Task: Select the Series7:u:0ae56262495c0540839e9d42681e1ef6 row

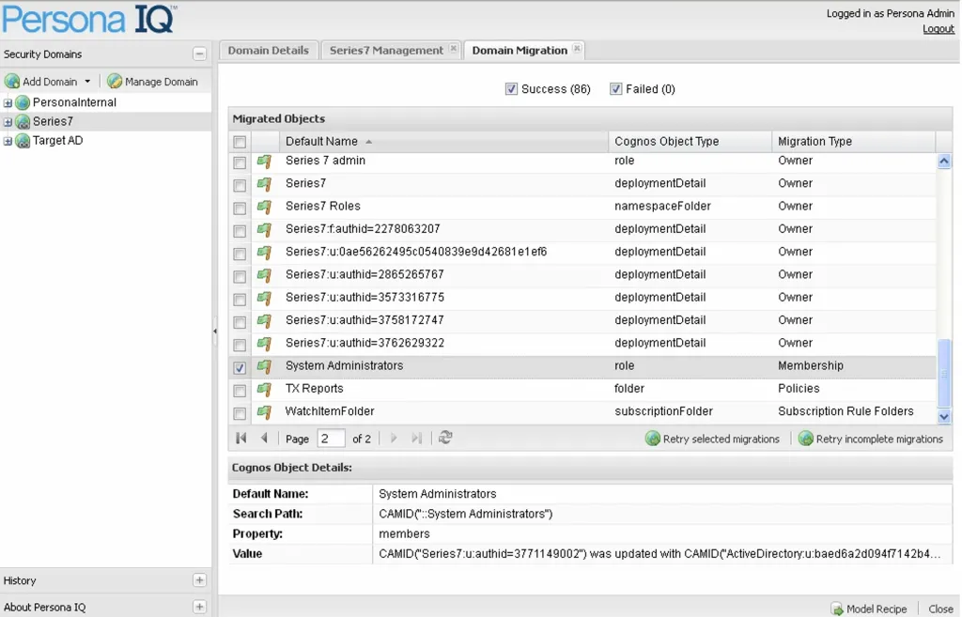Action: coord(582,252)
